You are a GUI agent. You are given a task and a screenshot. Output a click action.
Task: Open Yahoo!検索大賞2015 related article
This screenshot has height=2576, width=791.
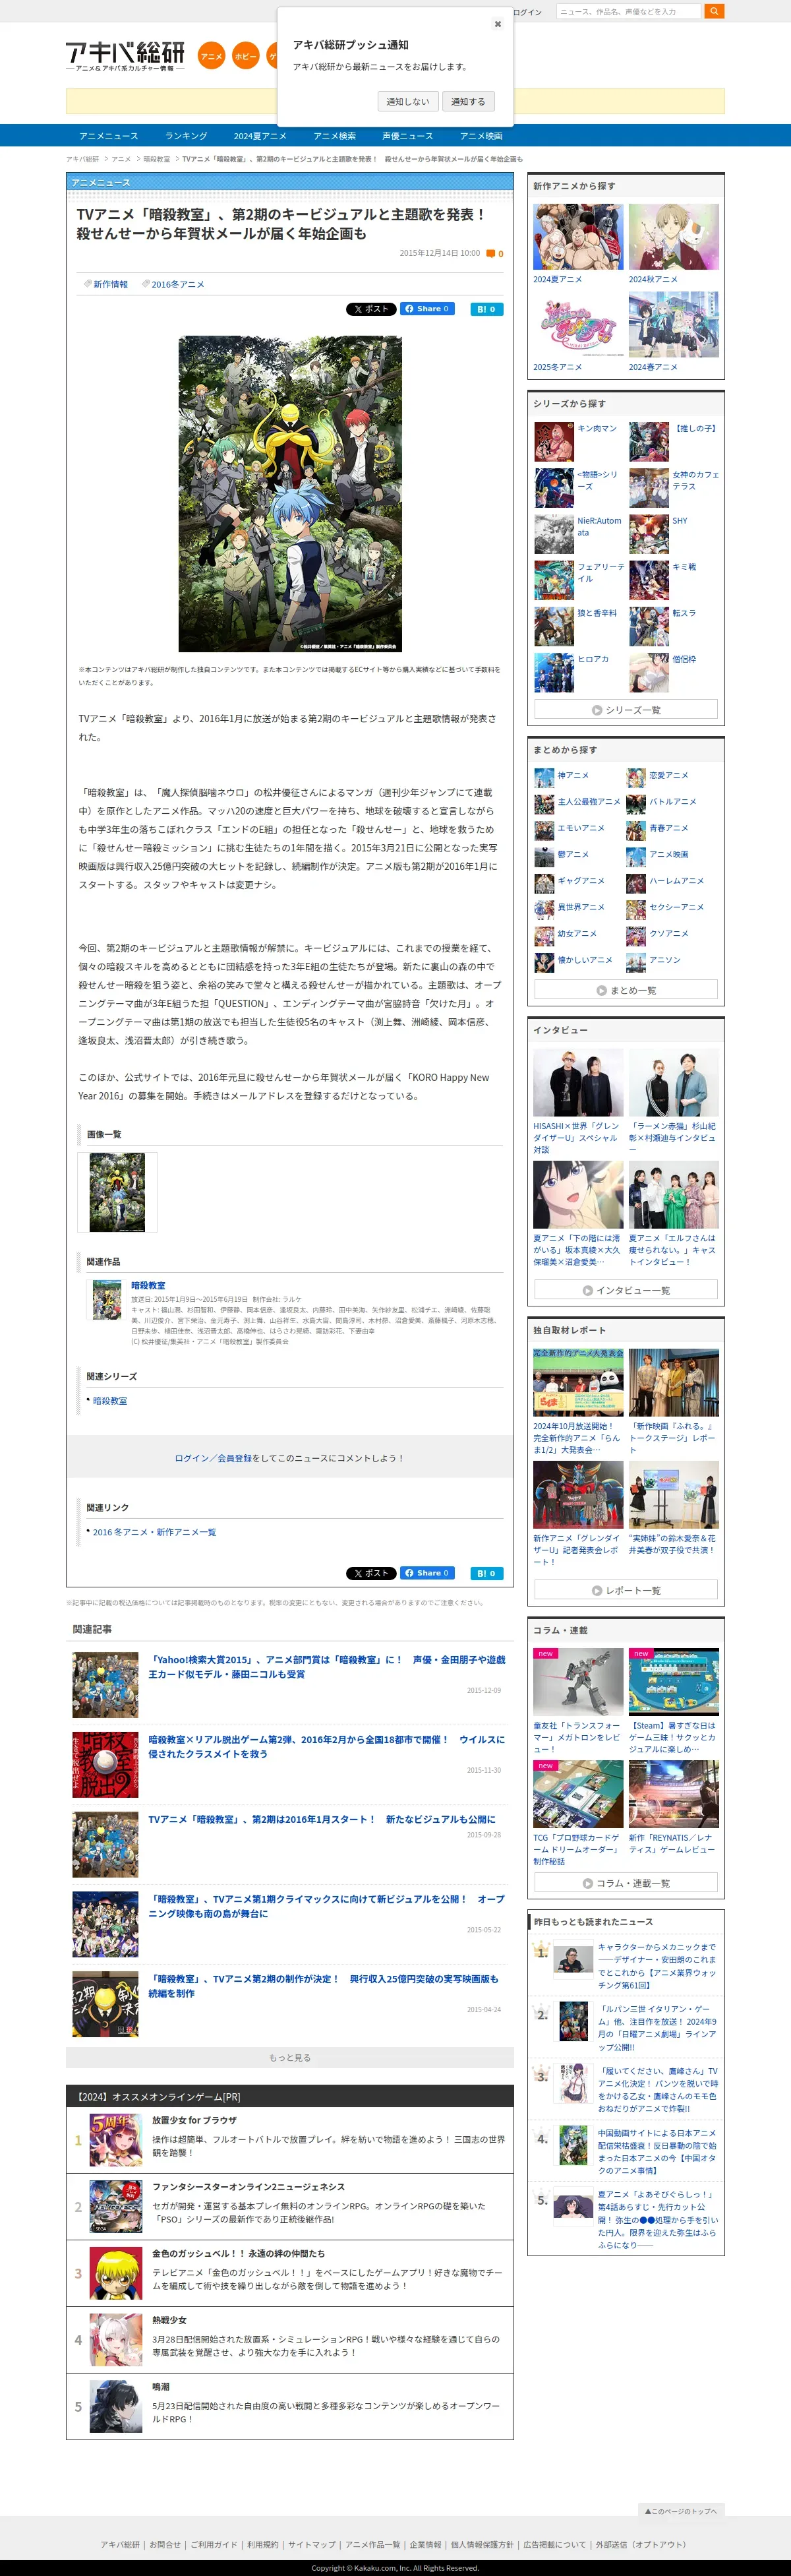(327, 1666)
